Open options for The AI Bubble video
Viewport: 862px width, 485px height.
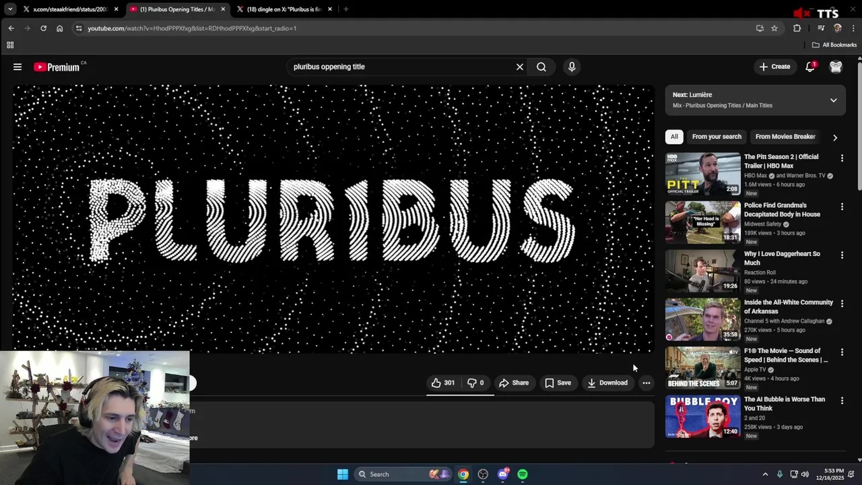click(x=842, y=401)
